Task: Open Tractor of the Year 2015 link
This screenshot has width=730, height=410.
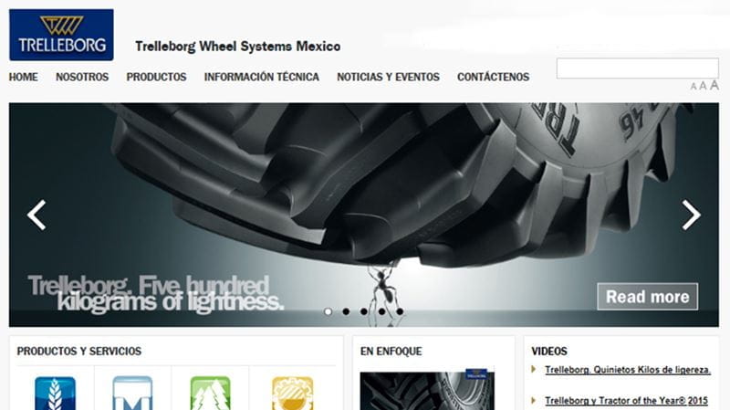Action: tap(627, 401)
